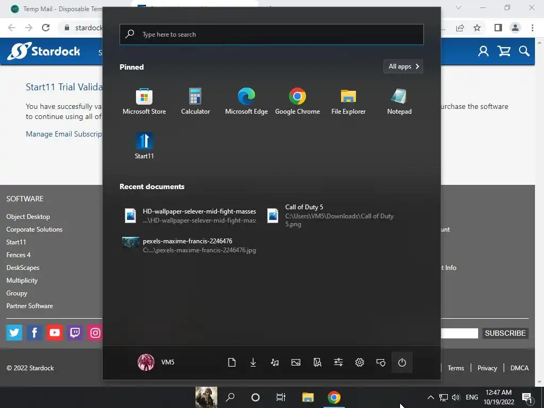Open Stardock Twitter page
544x408 pixels.
tap(14, 333)
